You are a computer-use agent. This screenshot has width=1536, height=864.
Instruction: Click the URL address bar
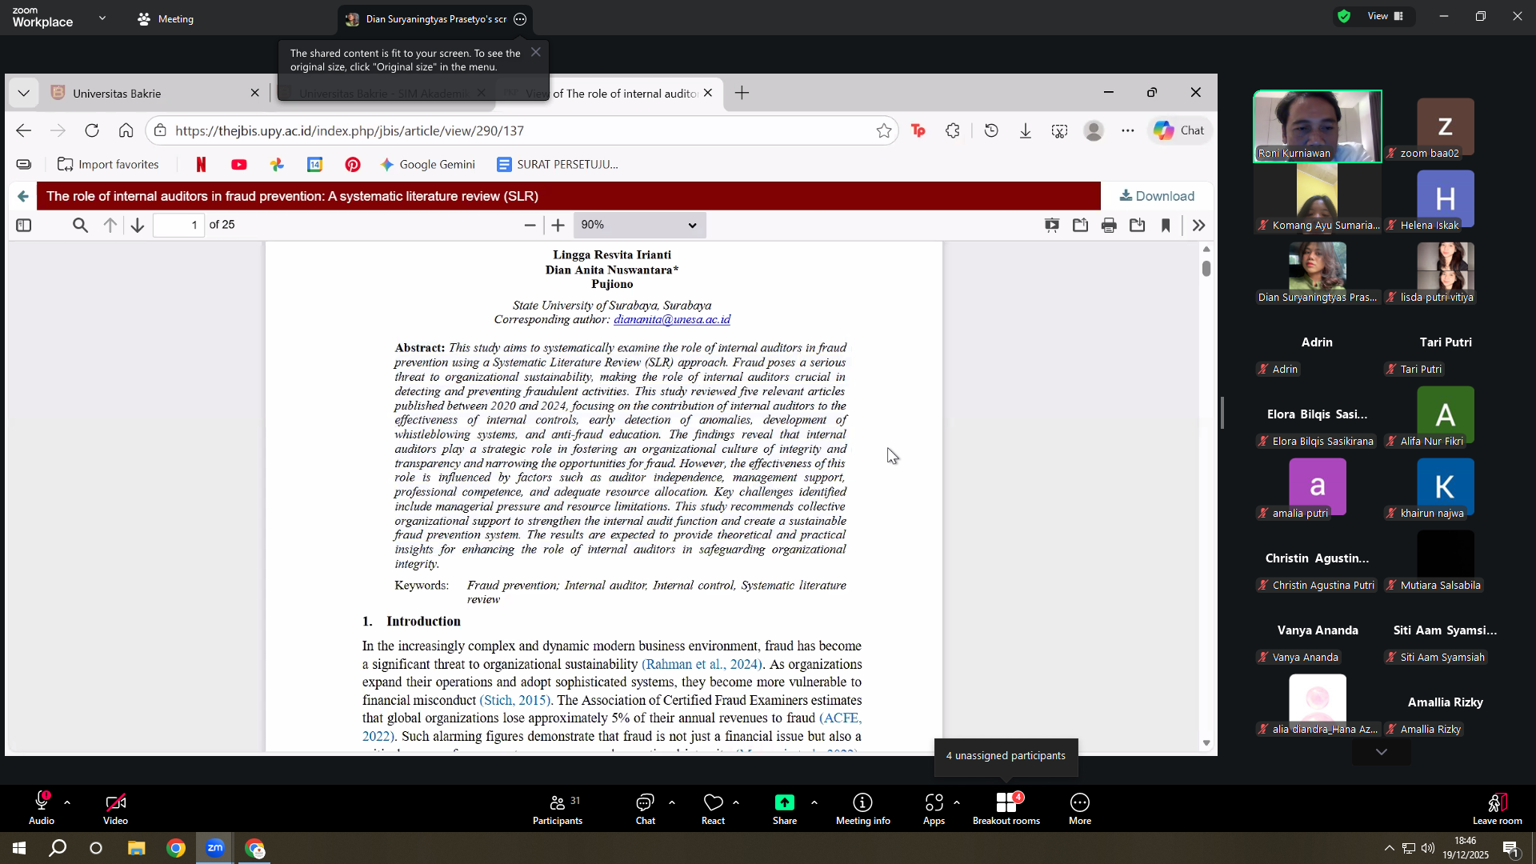tap(520, 130)
